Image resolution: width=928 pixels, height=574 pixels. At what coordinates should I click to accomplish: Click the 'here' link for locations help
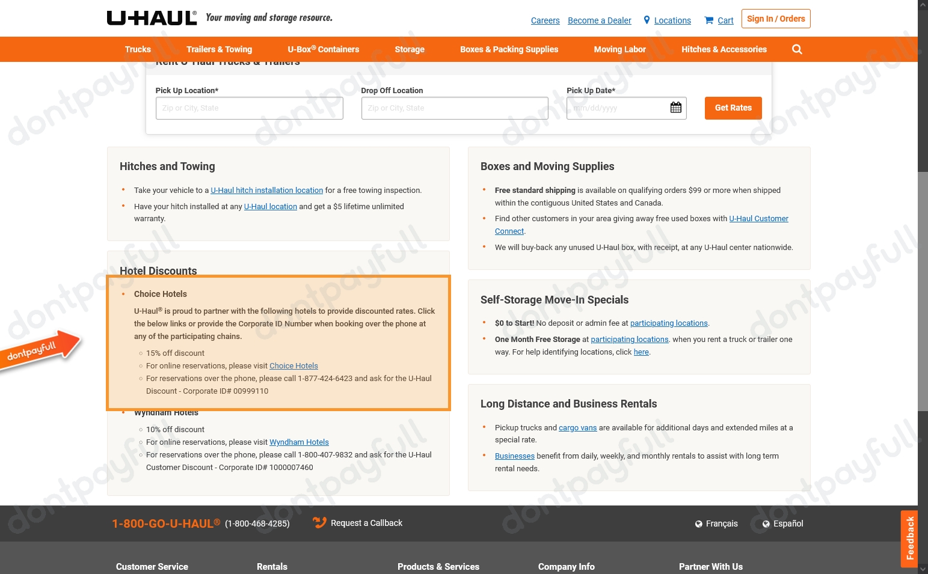pyautogui.click(x=641, y=352)
